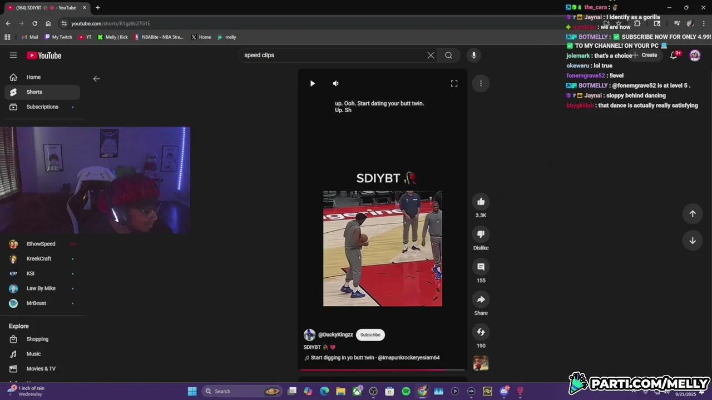Click the Share arrow icon
Screen dimensions: 712x400
(x=481, y=299)
